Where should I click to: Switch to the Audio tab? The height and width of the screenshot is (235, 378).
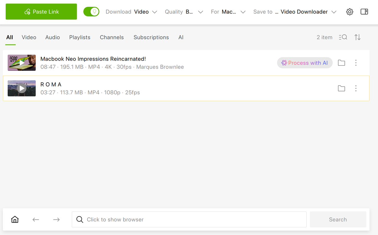pyautogui.click(x=53, y=37)
